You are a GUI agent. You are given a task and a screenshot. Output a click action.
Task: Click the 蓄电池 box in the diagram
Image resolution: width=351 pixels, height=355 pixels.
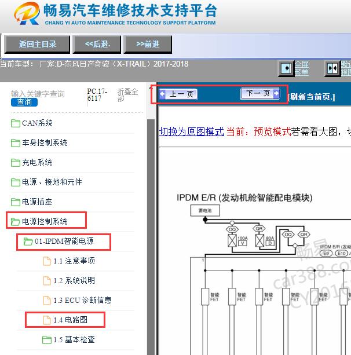point(205,211)
